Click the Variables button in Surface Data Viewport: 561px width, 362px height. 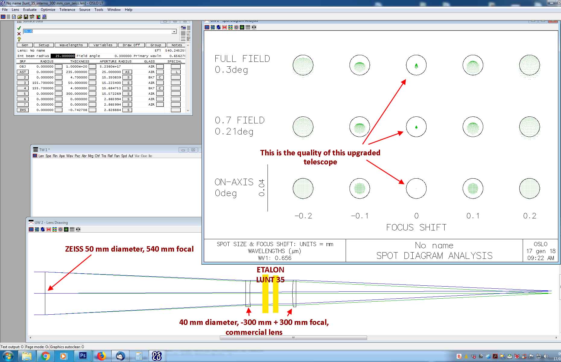(x=103, y=45)
